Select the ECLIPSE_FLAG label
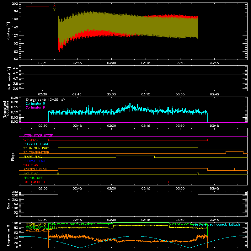Image resolution: width=251 pixels, height=251 pixels. [x=34, y=161]
